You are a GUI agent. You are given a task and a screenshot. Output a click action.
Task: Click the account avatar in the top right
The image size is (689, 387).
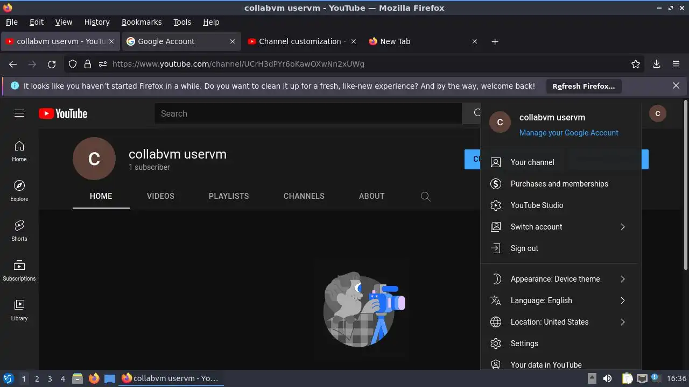point(658,113)
